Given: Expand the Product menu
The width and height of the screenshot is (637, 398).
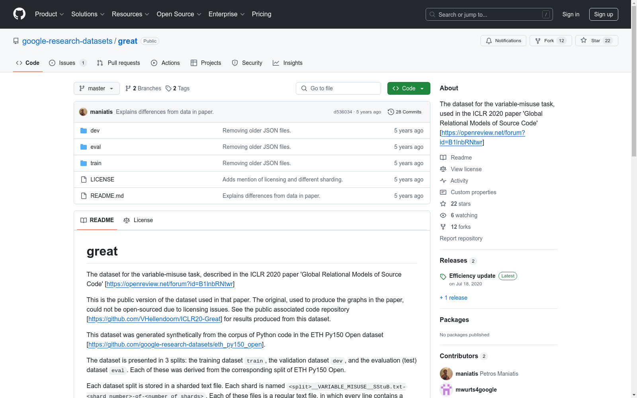Looking at the screenshot, I should pyautogui.click(x=49, y=14).
